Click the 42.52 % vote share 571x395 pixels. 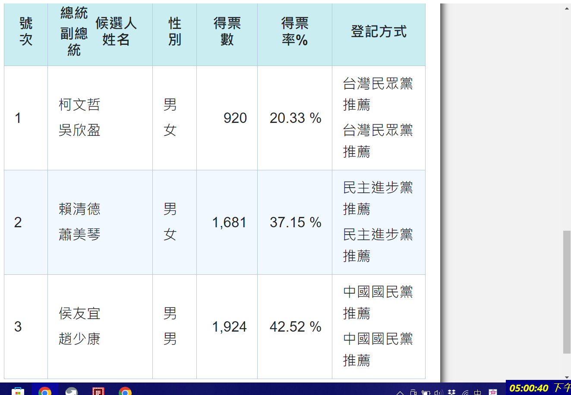coord(296,326)
